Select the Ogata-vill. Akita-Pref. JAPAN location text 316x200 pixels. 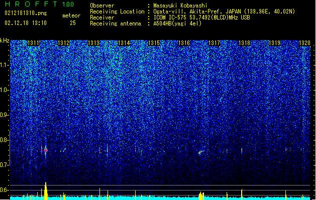coord(224,11)
